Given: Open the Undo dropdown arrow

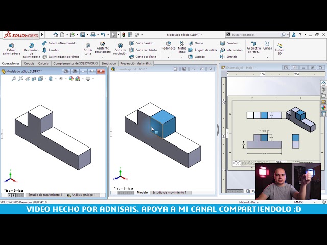Looking at the screenshot, I should pos(108,35).
